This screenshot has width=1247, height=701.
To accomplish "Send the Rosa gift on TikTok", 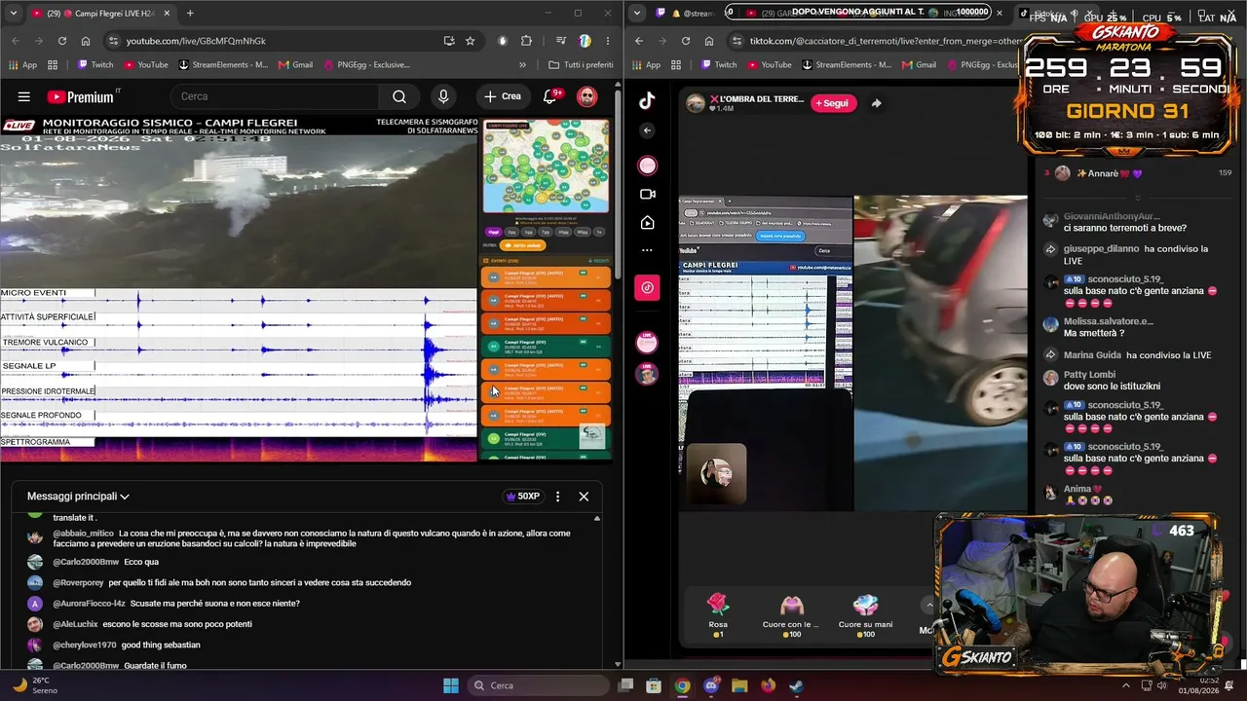I will pyautogui.click(x=718, y=614).
